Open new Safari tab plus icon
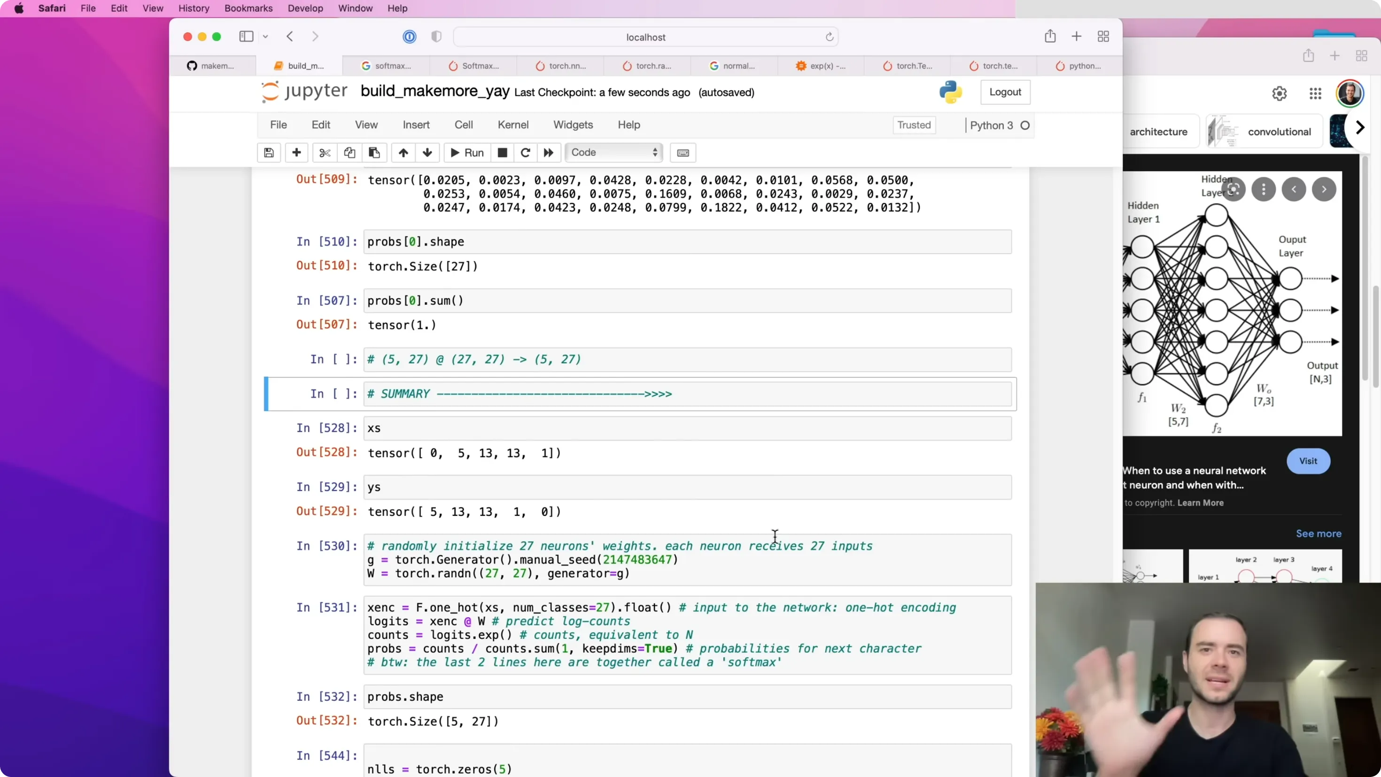The width and height of the screenshot is (1381, 777). pos(1077,37)
